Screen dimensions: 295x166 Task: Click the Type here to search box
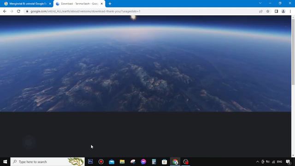pyautogui.click(x=47, y=162)
